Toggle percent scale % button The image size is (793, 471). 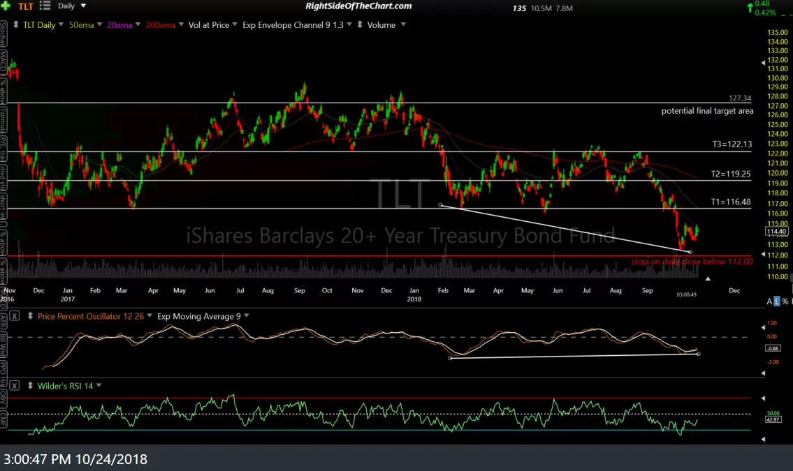point(785,301)
